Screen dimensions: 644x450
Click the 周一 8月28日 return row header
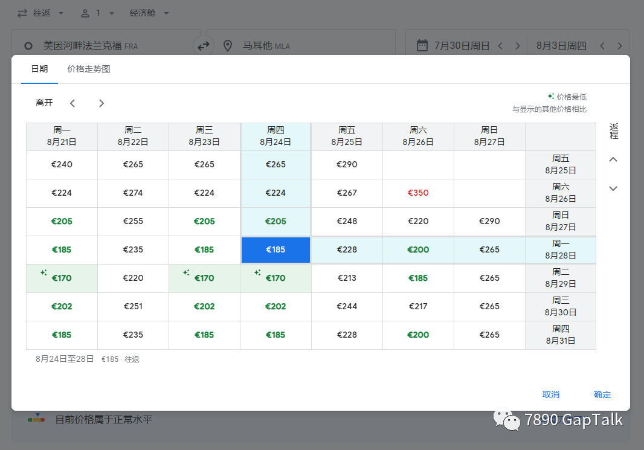coord(560,249)
